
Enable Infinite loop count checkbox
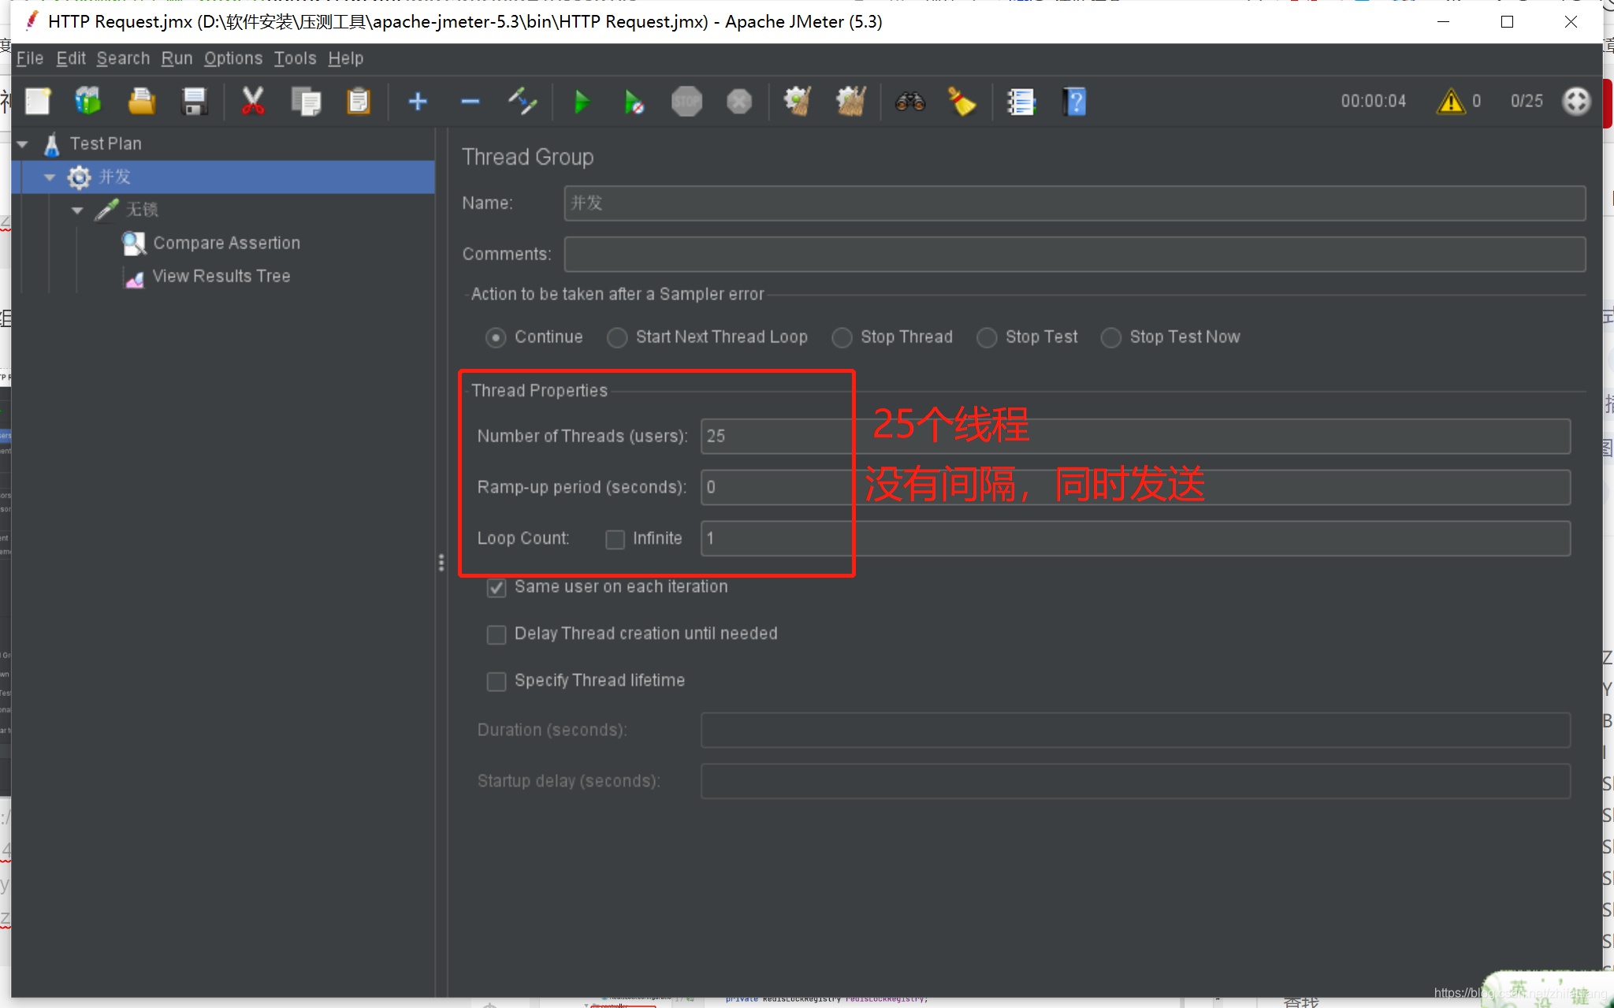coord(613,537)
